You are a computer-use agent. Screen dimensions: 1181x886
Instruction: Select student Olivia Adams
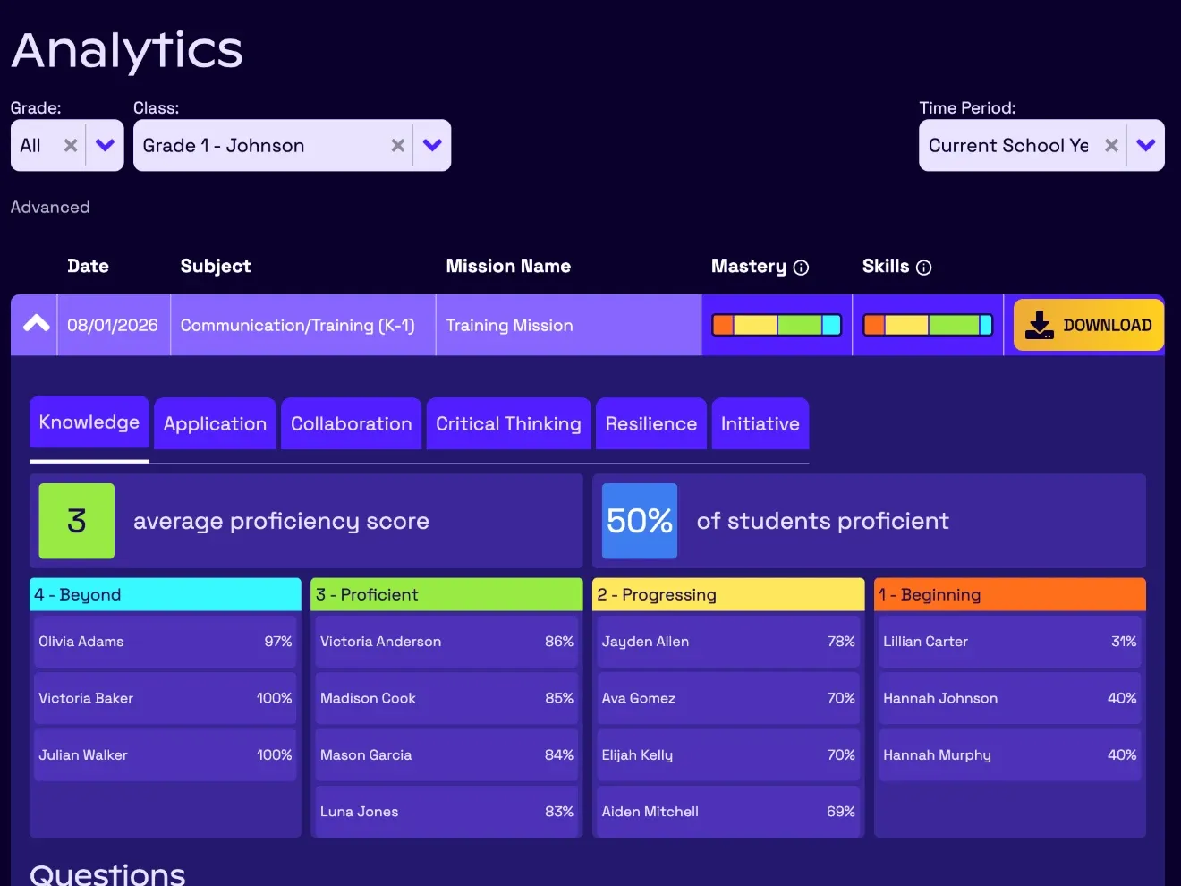[x=166, y=642]
